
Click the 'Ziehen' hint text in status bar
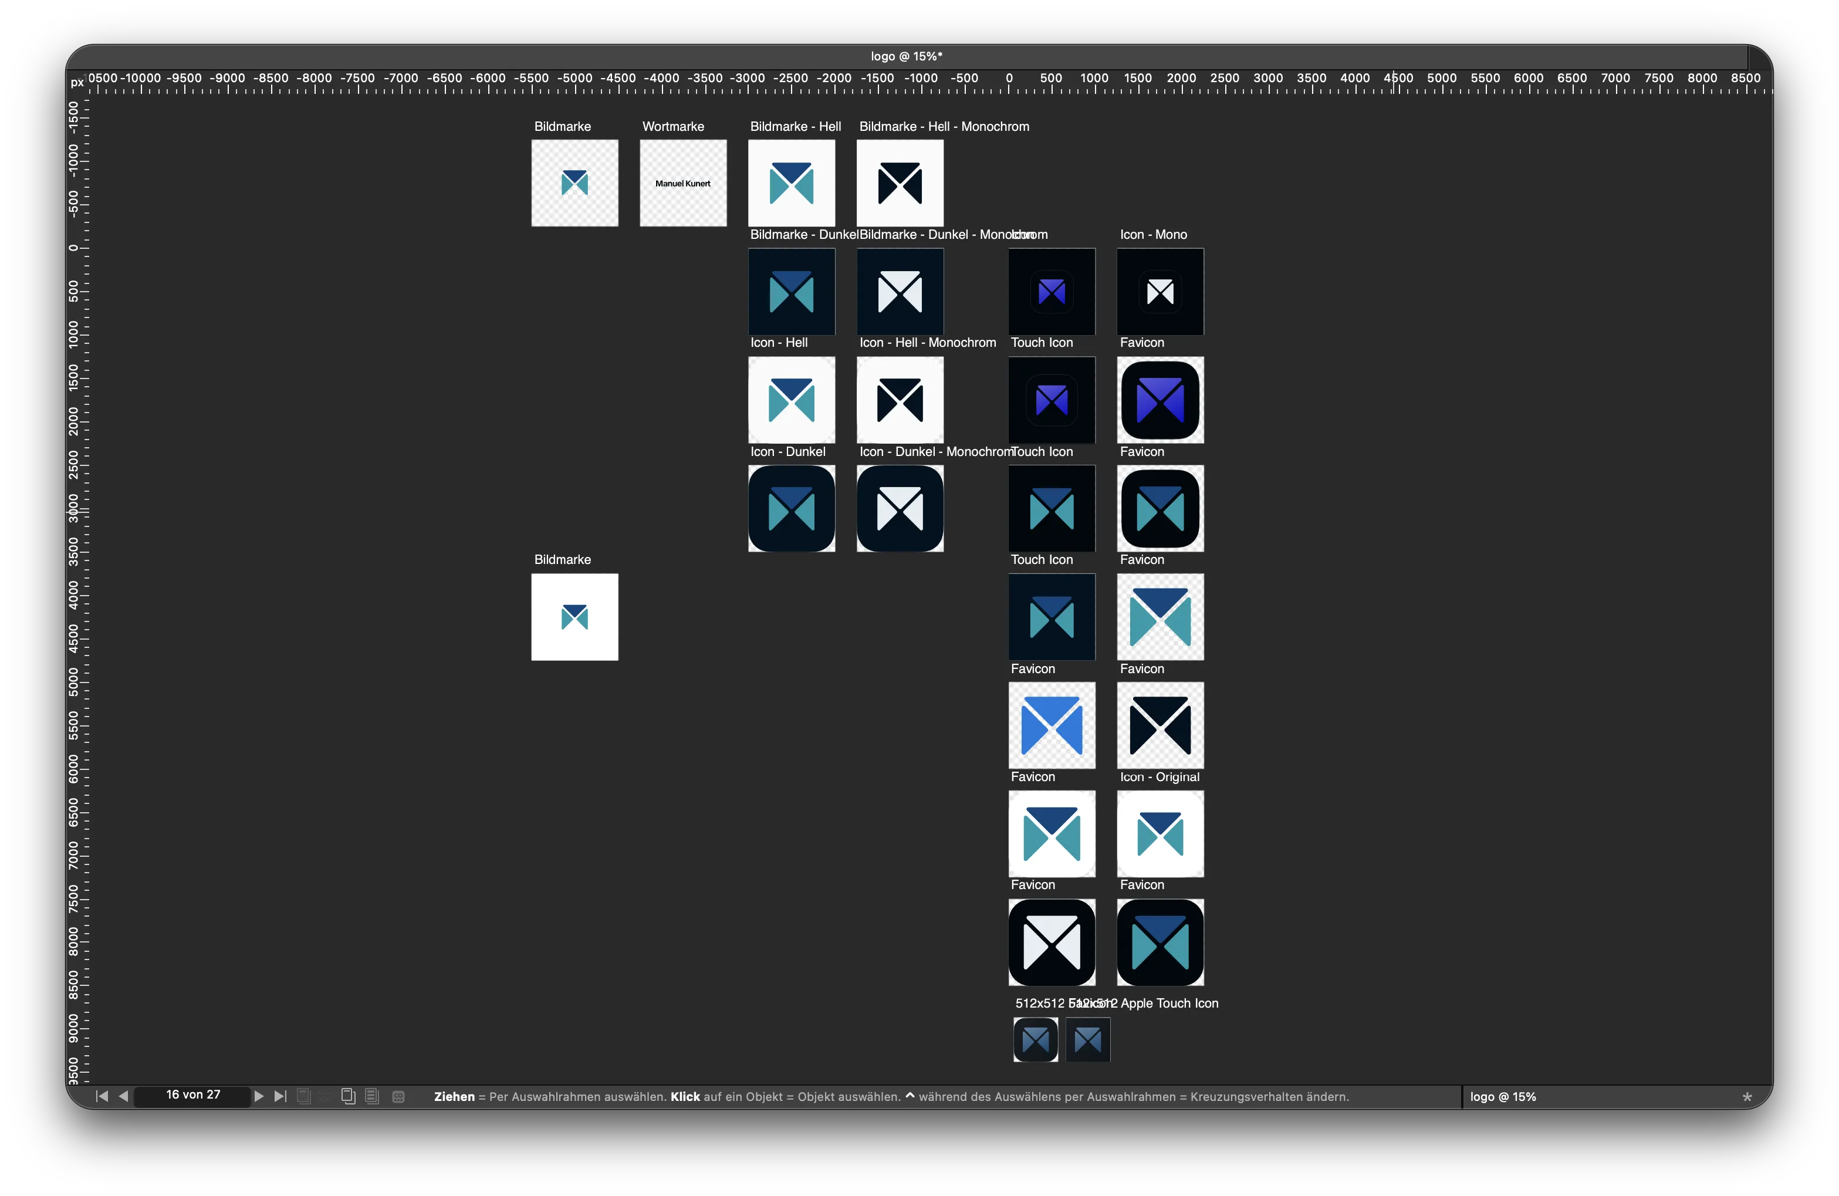(454, 1096)
